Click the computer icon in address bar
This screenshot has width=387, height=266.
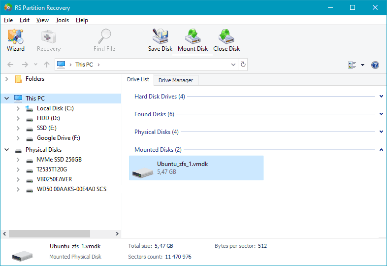point(61,65)
